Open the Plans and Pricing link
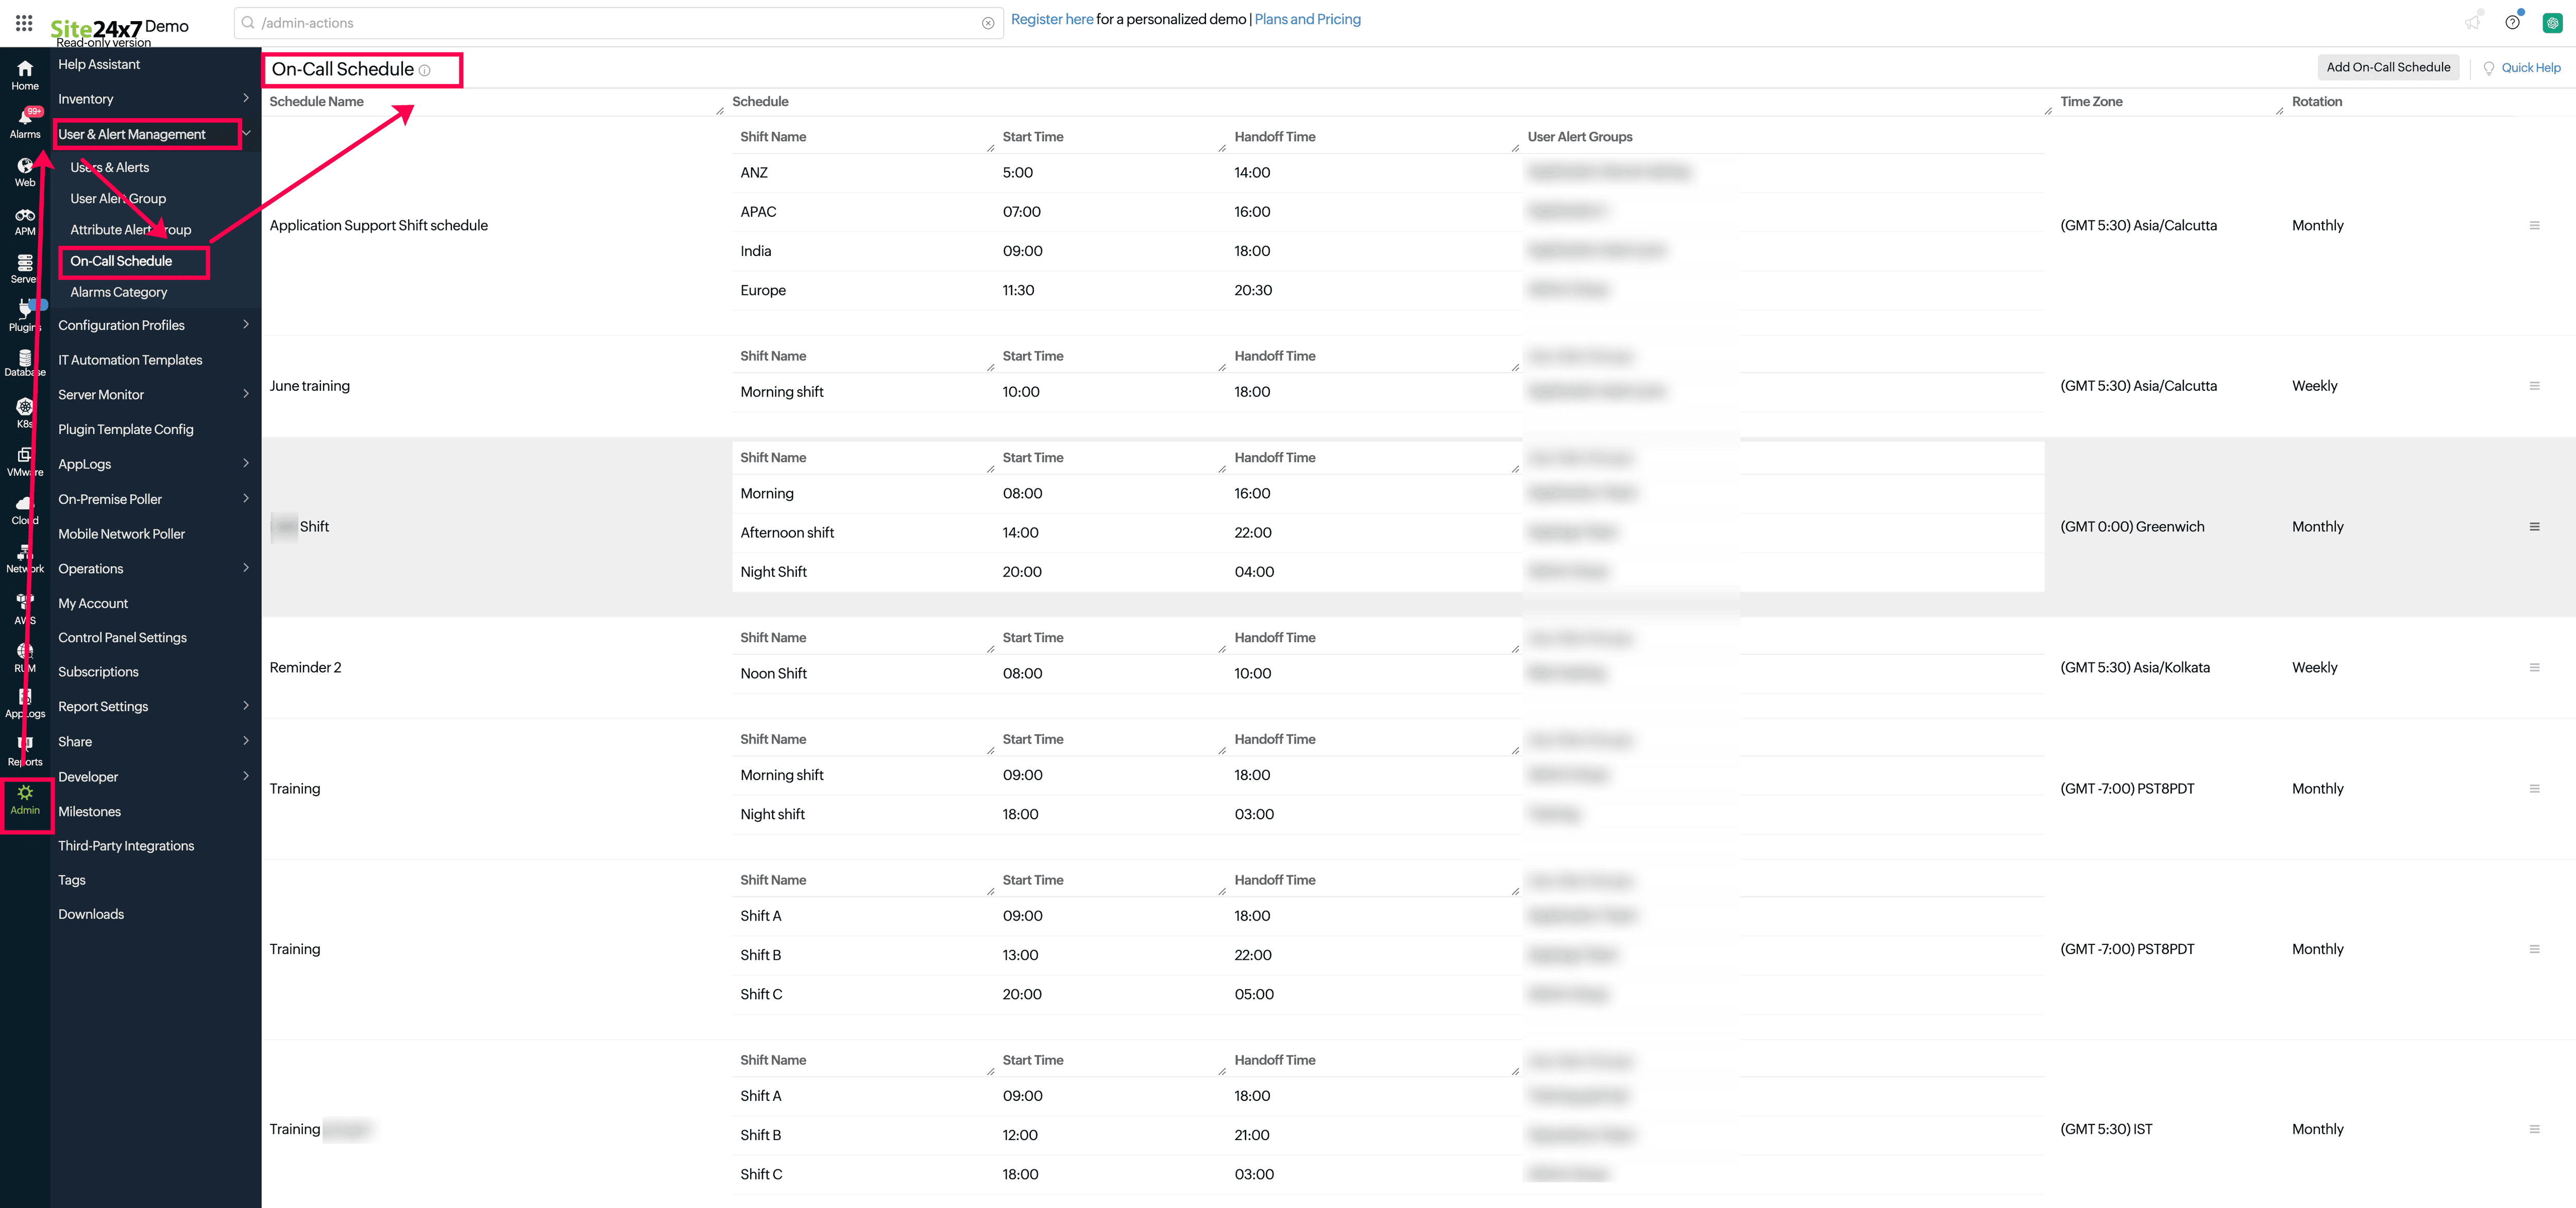 (x=1307, y=19)
